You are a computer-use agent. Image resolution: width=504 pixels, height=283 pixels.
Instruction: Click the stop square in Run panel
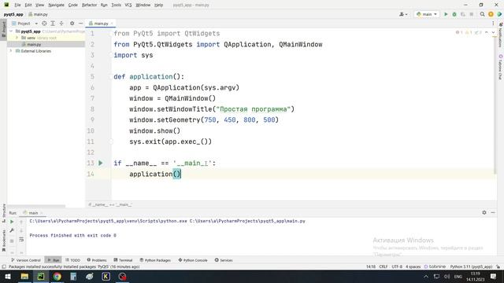pyautogui.click(x=12, y=241)
